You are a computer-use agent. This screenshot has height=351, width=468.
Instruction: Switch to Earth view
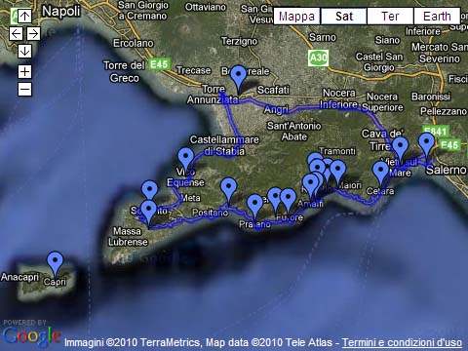point(437,17)
